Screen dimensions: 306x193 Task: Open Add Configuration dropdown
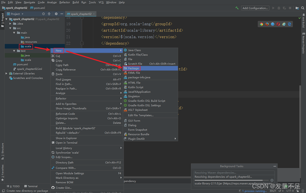[x=255, y=8]
